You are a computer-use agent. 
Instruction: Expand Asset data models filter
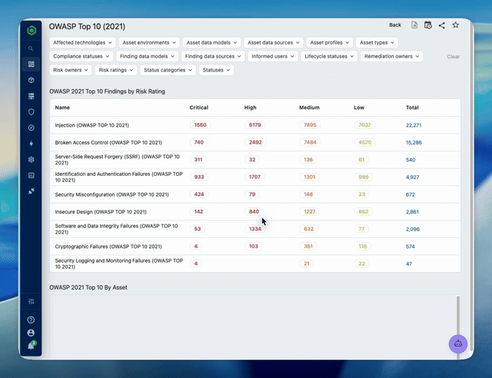tap(212, 43)
